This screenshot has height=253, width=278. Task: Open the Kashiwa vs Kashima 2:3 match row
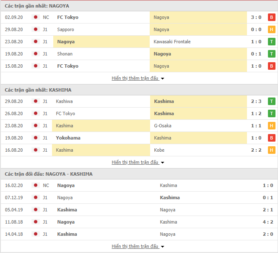click(139, 101)
